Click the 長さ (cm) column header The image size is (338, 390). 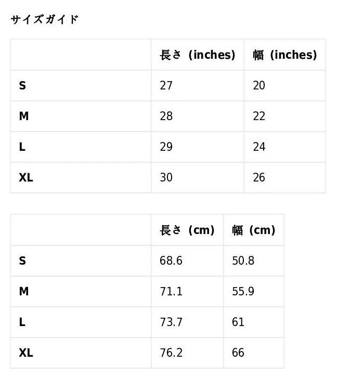[187, 230]
